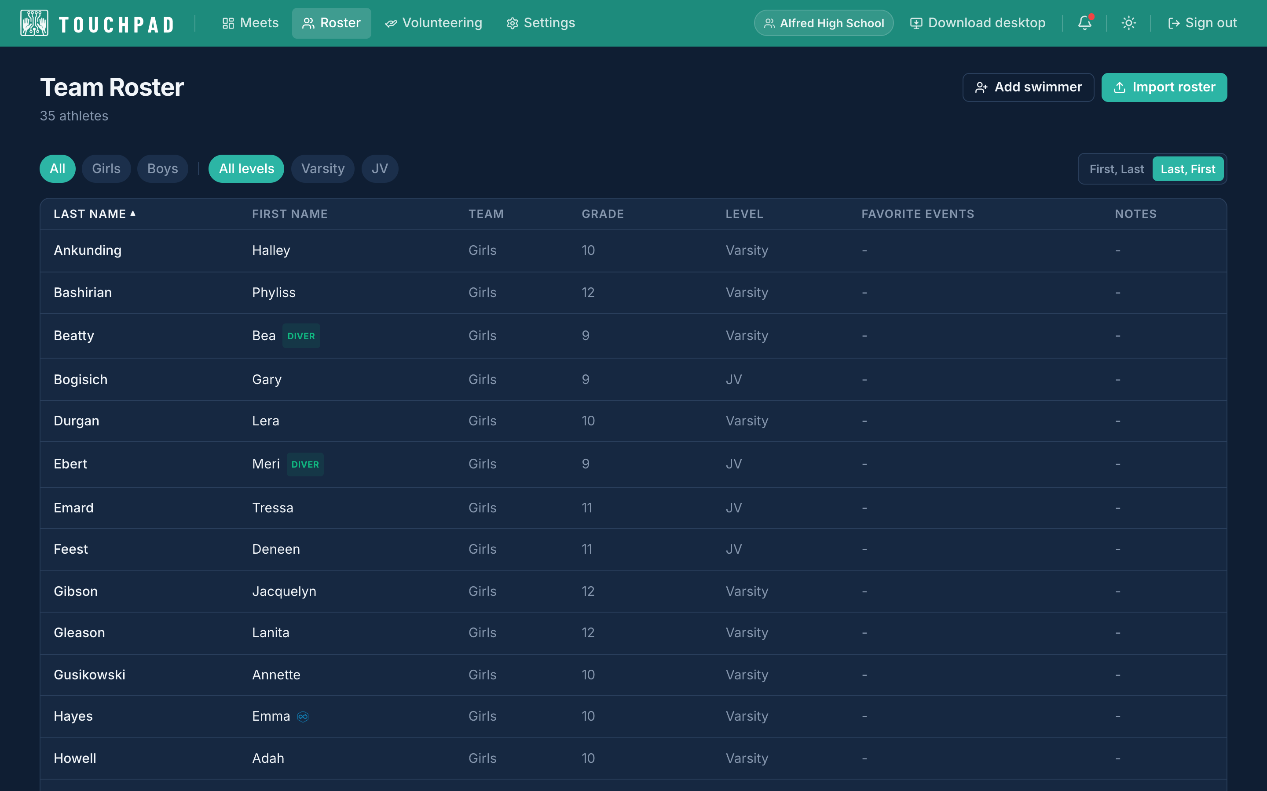
Task: Click the DIVER badge beside Bea
Action: [x=301, y=336]
